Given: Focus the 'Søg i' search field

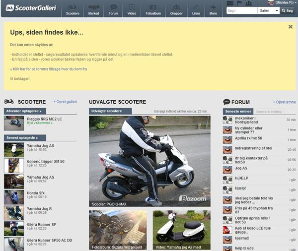Looking at the screenshot, I should click(x=242, y=10).
